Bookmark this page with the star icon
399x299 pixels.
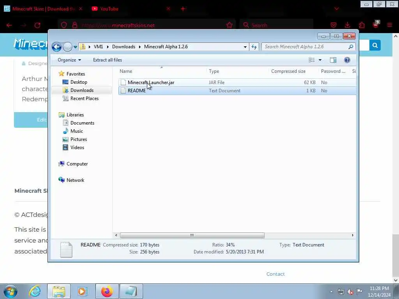[x=230, y=25]
